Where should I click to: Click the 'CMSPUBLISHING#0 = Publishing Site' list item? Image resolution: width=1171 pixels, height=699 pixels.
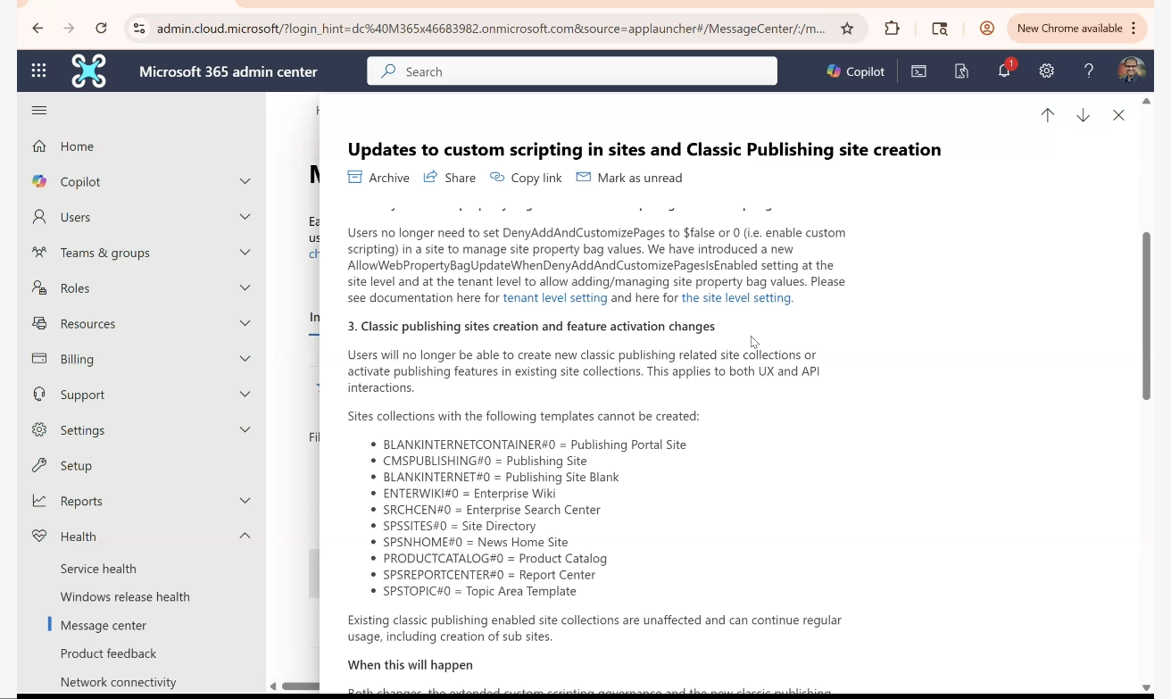pyautogui.click(x=485, y=461)
